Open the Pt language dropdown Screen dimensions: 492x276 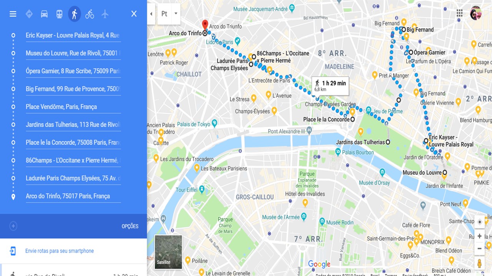(169, 14)
